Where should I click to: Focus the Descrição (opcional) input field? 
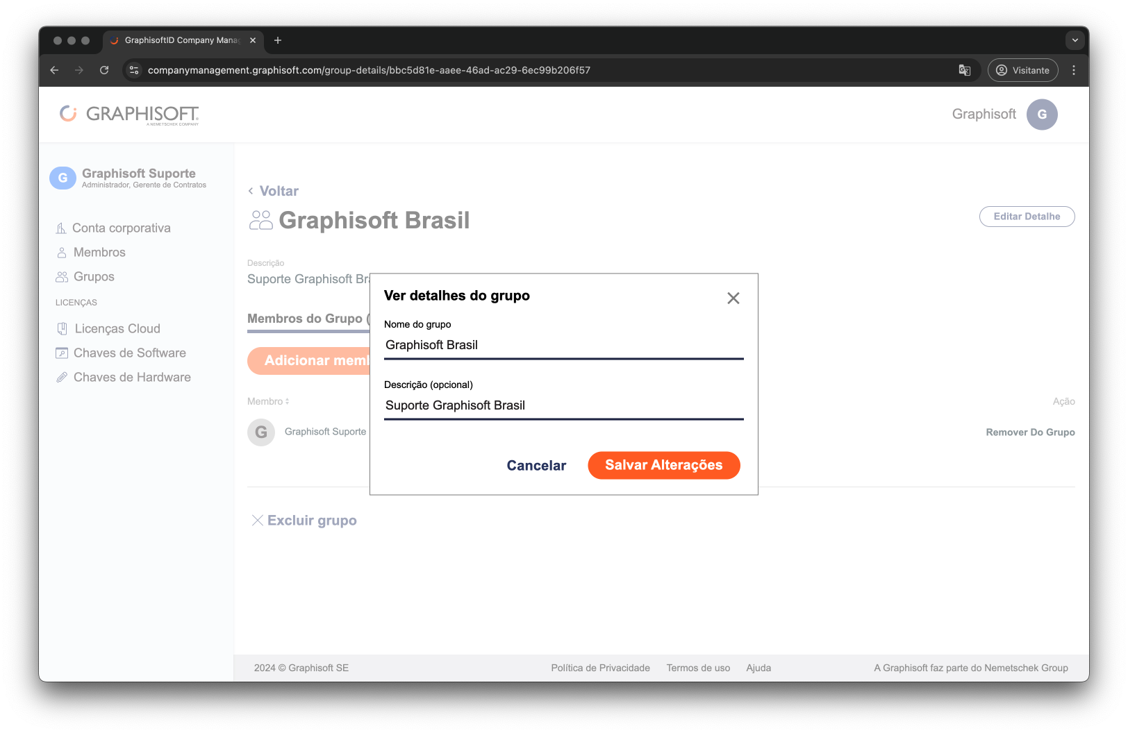563,405
